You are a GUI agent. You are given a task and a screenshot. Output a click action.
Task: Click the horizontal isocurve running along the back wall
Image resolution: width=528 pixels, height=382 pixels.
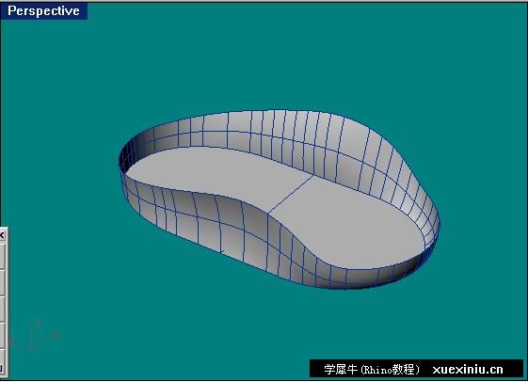coord(269,135)
